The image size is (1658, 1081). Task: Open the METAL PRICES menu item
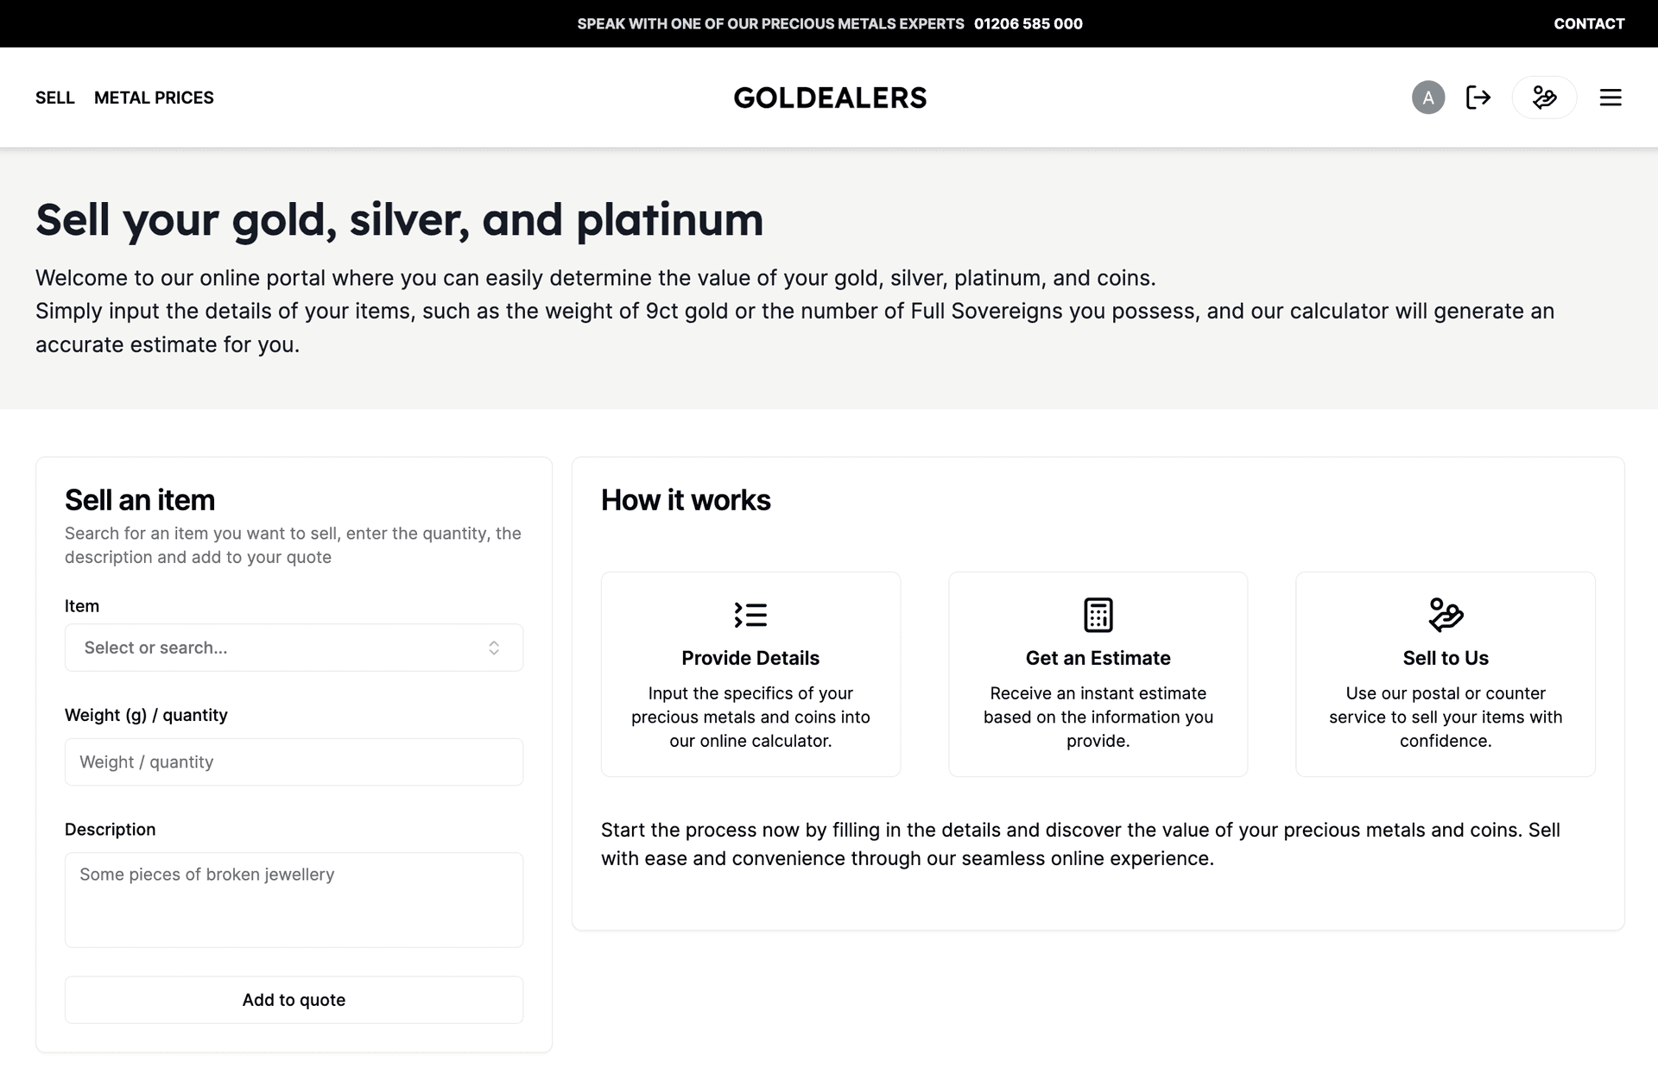point(154,98)
